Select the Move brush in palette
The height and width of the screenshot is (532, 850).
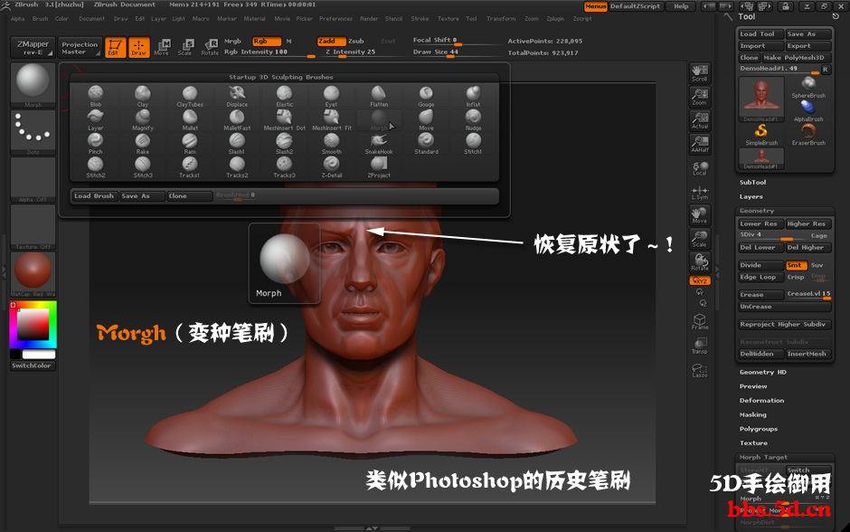click(426, 119)
